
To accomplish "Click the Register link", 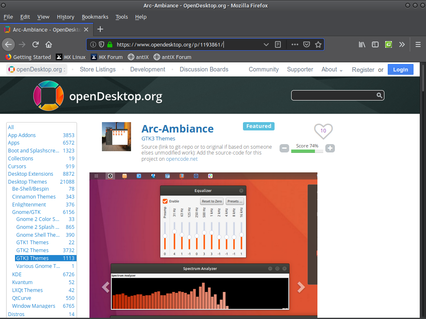I will tap(363, 70).
